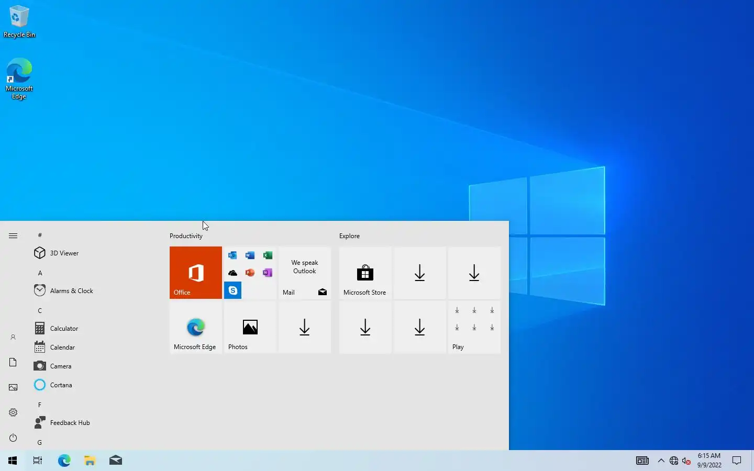The height and width of the screenshot is (471, 754).
Task: Click the Productivity group heading
Action: pos(186,236)
